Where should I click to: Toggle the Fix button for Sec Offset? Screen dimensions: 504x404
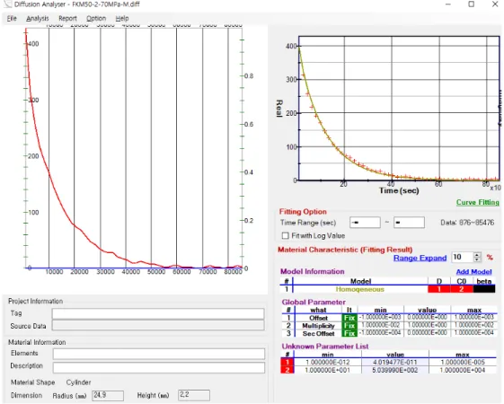coord(349,333)
